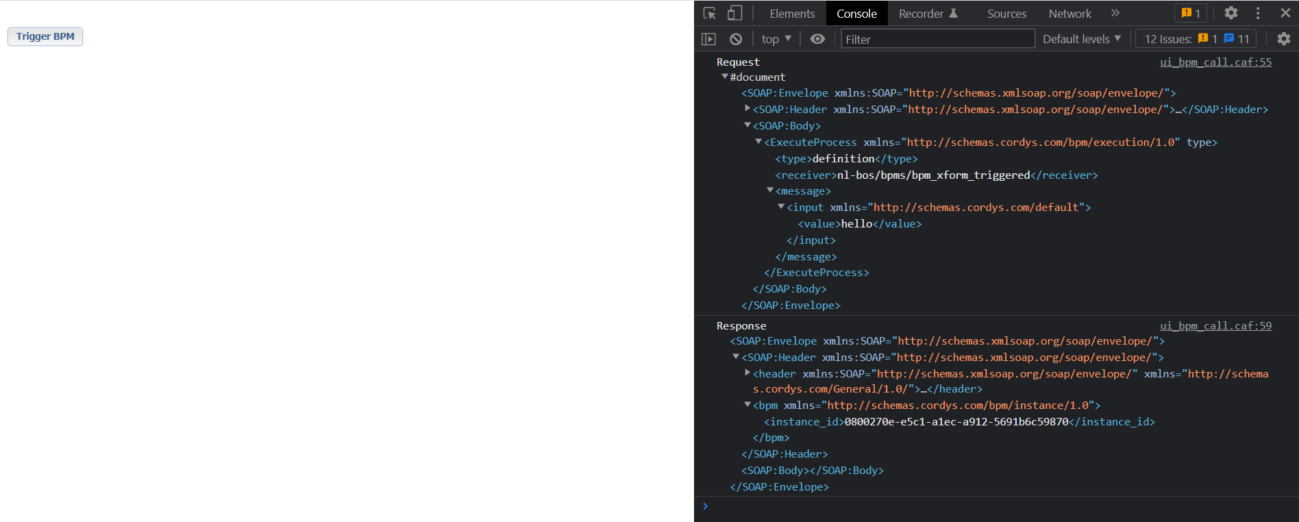This screenshot has height=522, width=1299.
Task: Open the Default levels dropdown
Action: point(1081,39)
